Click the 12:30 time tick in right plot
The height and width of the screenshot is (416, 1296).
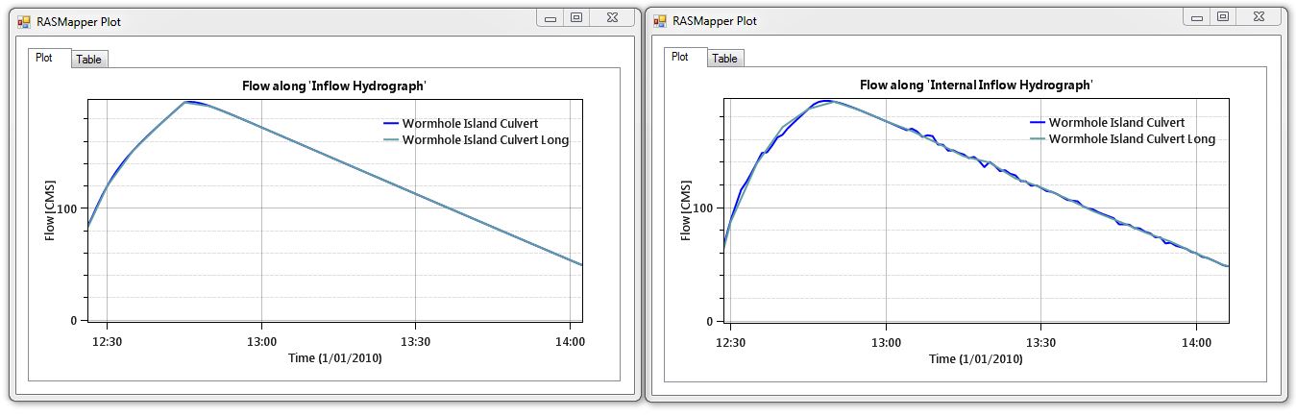point(731,342)
